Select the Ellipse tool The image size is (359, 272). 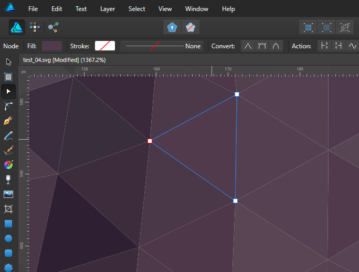pos(8,238)
